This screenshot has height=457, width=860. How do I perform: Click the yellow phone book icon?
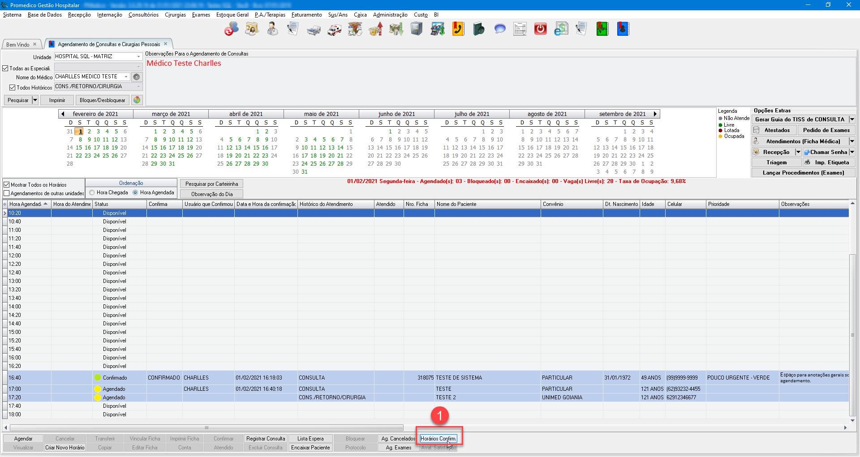458,29
